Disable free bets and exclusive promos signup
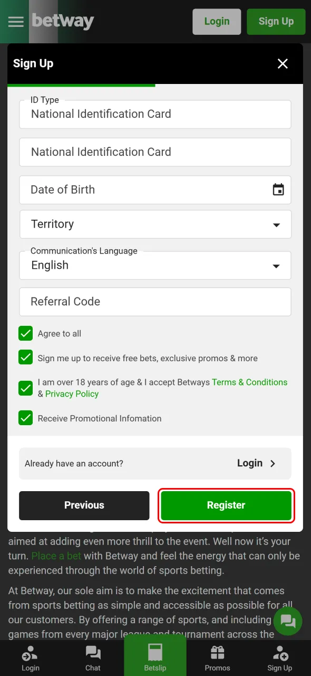The width and height of the screenshot is (311, 676). point(25,358)
